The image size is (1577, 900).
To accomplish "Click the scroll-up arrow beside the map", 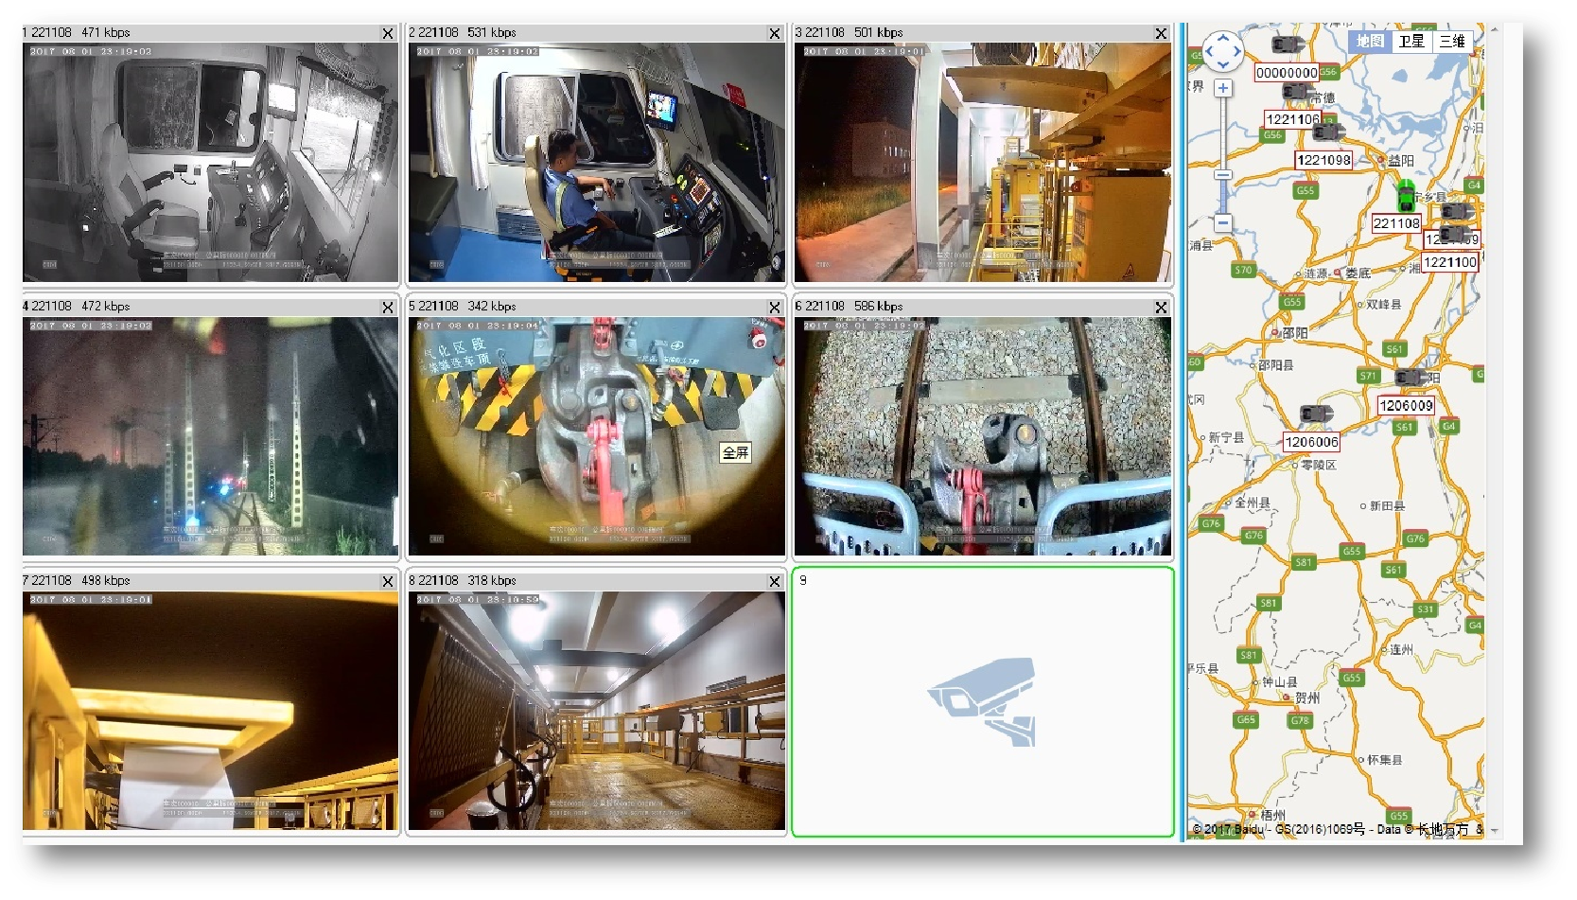I will [x=1495, y=29].
